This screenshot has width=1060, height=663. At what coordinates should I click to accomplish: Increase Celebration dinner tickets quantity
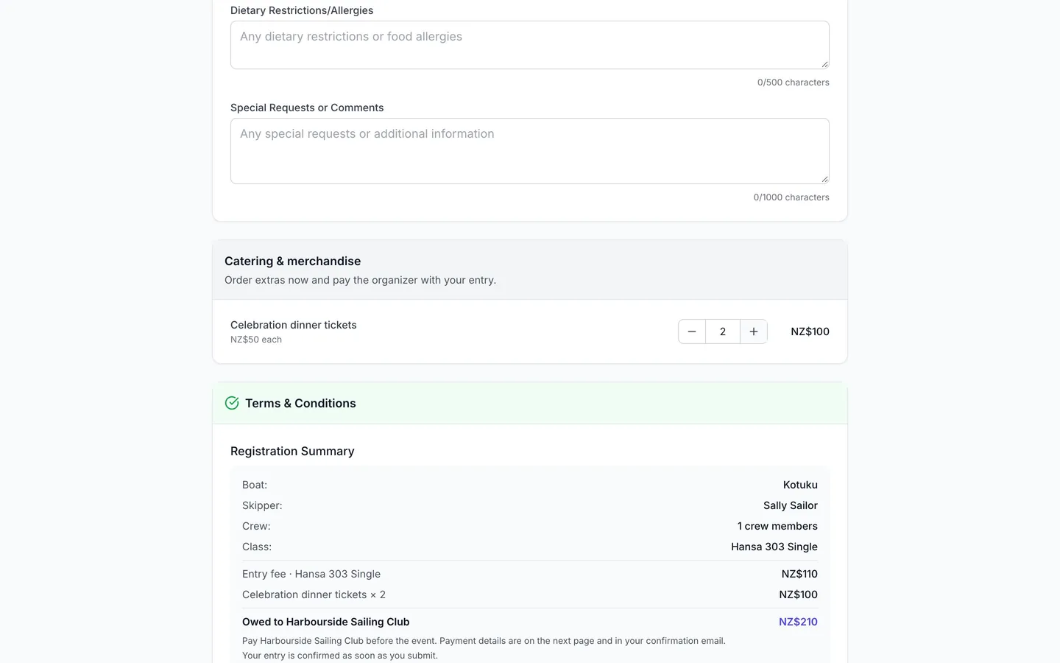click(754, 331)
